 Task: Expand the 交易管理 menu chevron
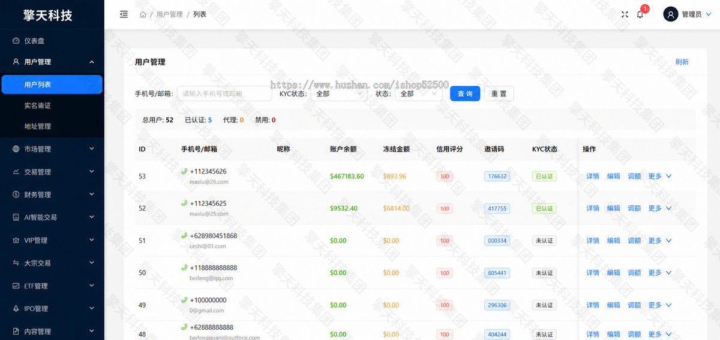pos(92,172)
